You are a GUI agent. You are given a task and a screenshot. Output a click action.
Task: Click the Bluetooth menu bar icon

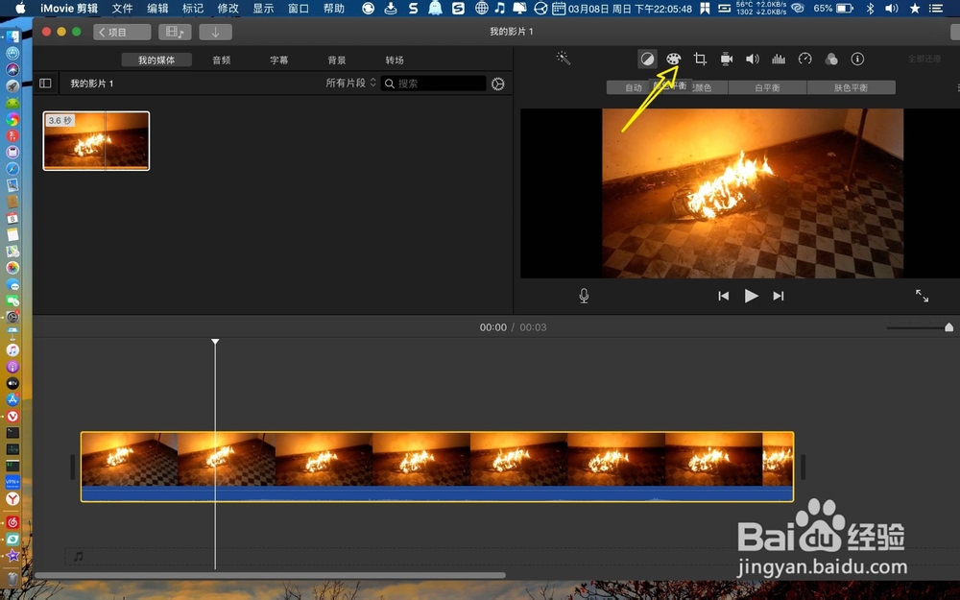(x=870, y=9)
